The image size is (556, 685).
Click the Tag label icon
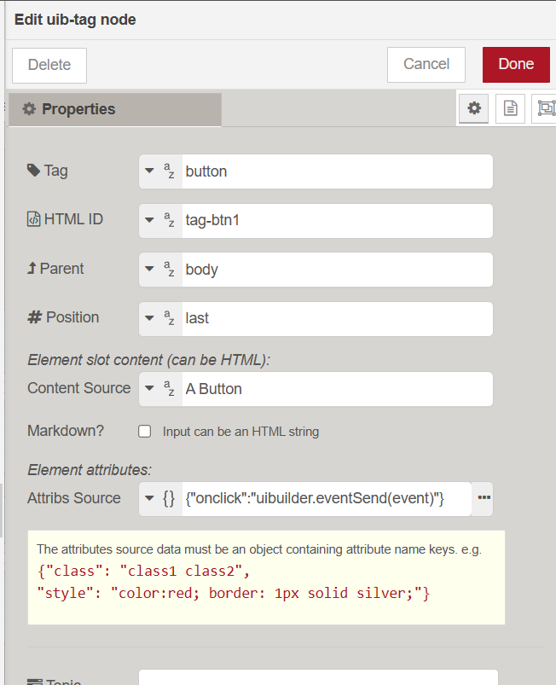[x=33, y=171]
